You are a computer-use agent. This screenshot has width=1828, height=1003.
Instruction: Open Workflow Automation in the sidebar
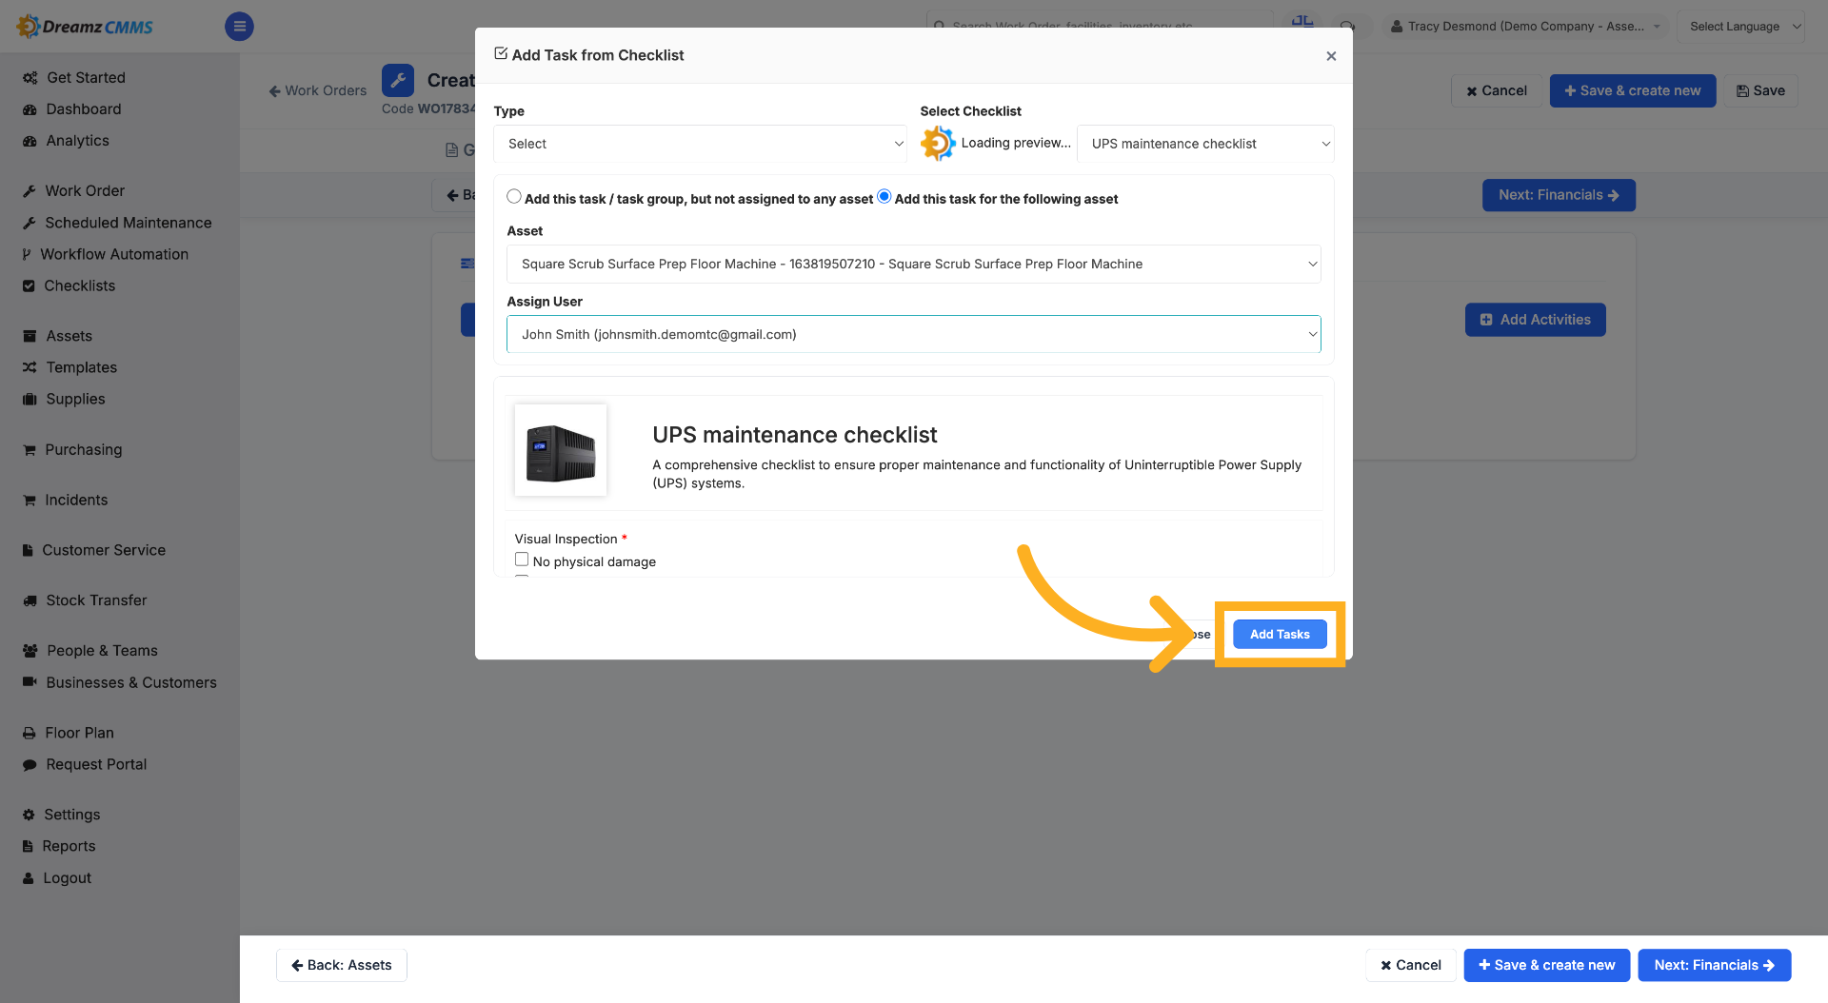[114, 254]
